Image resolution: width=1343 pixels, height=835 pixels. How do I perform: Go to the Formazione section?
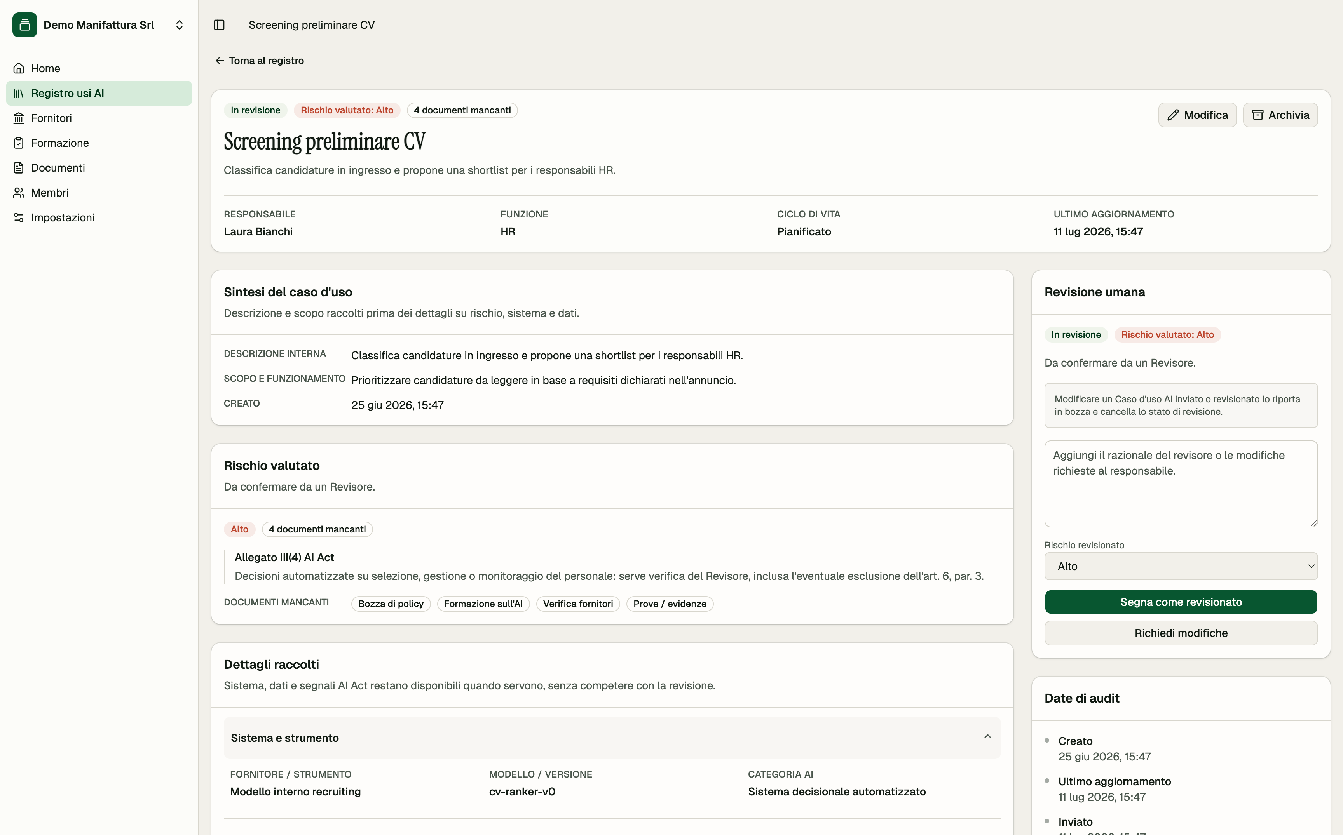(99, 143)
